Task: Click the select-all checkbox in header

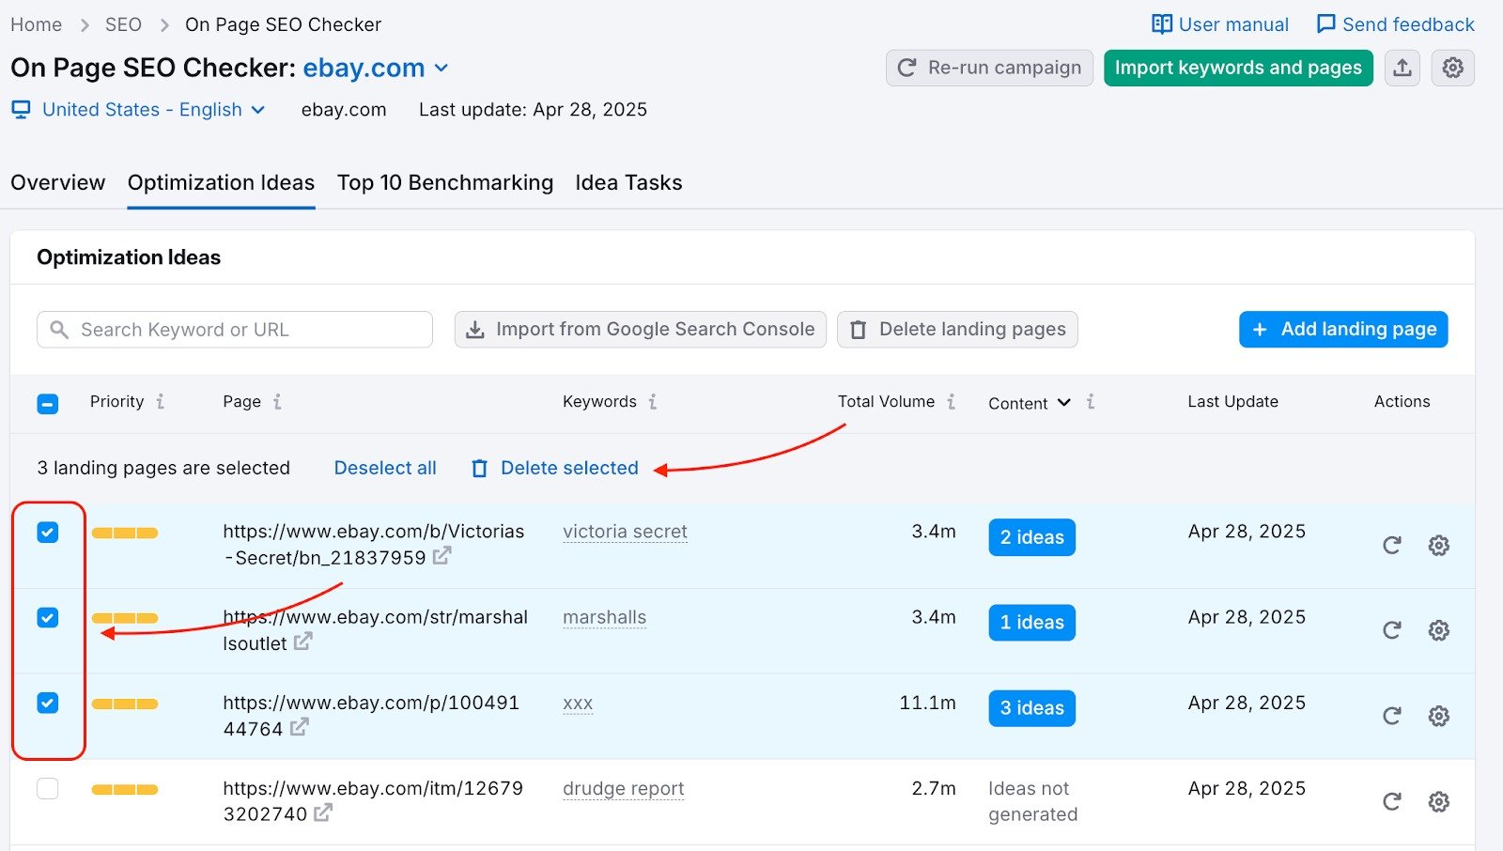Action: click(47, 403)
